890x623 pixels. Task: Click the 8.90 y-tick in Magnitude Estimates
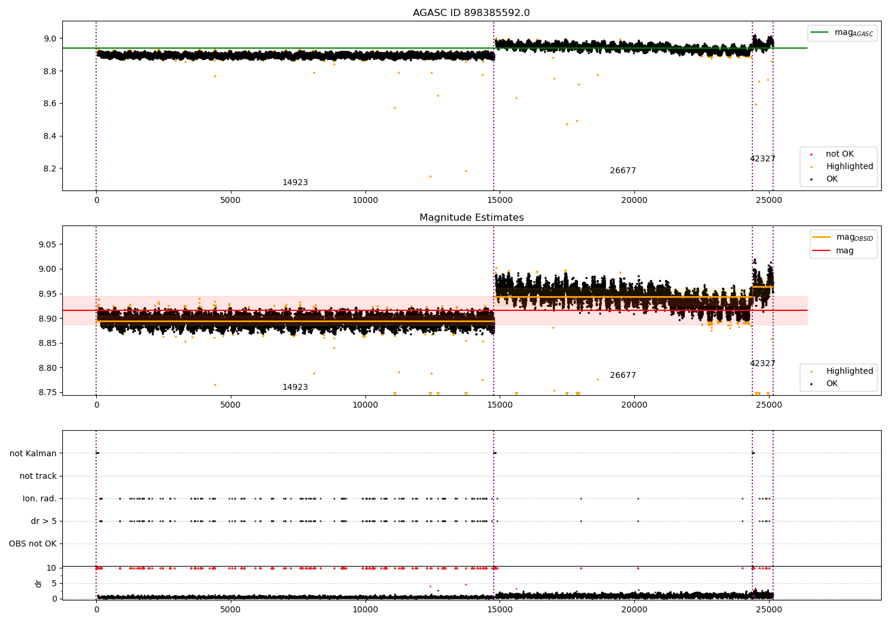click(47, 319)
